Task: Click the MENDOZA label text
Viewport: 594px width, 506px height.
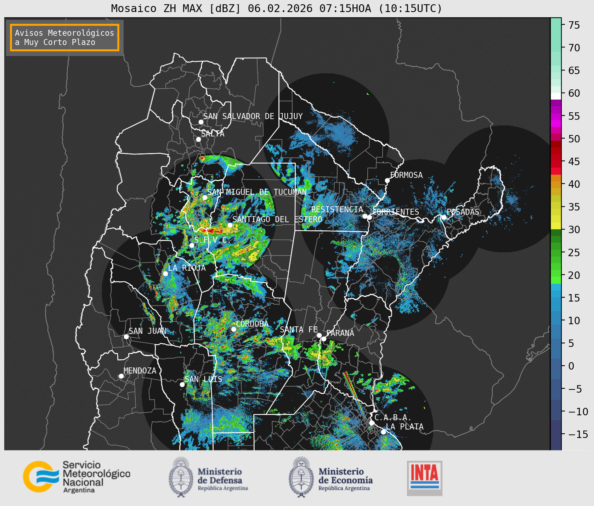Action: [x=140, y=371]
